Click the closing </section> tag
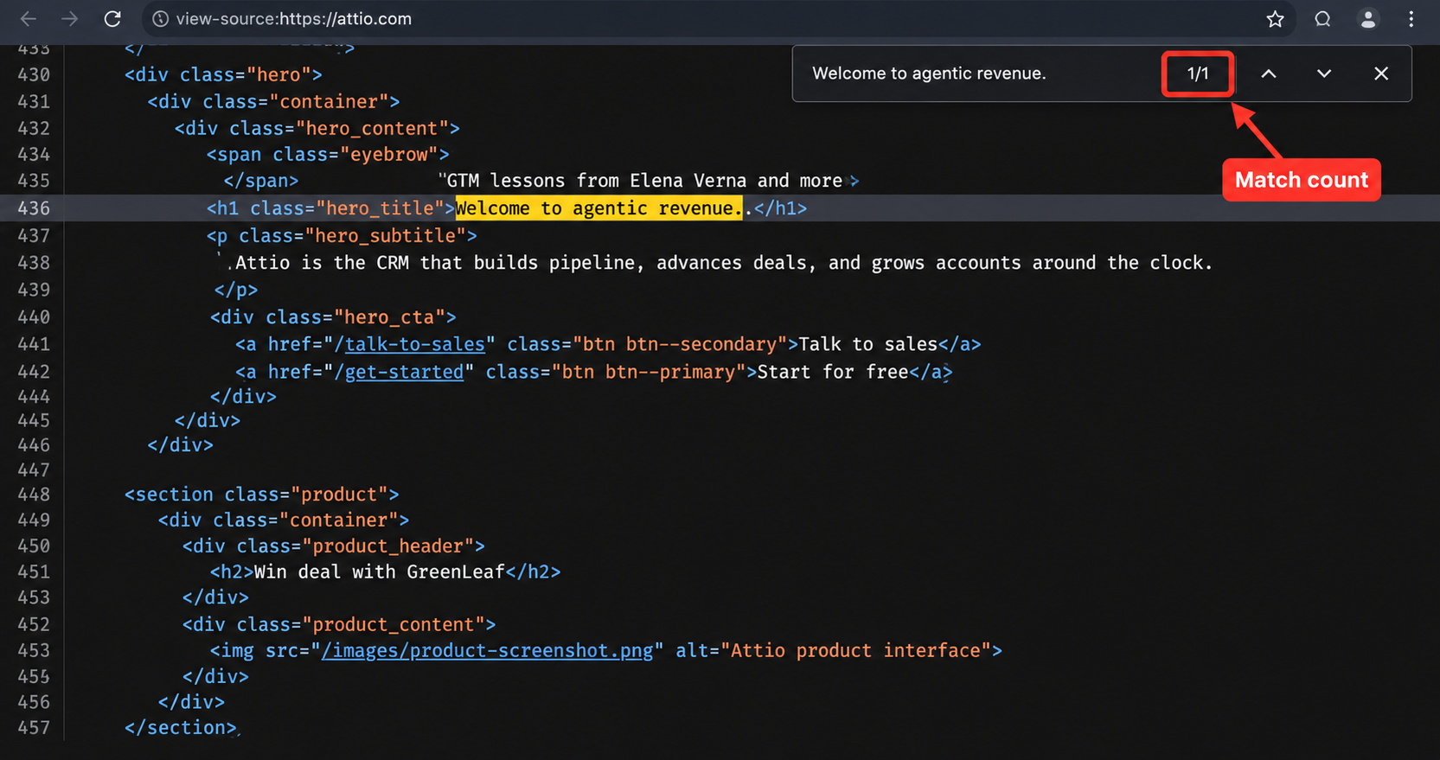This screenshot has height=760, width=1440. coord(180,728)
